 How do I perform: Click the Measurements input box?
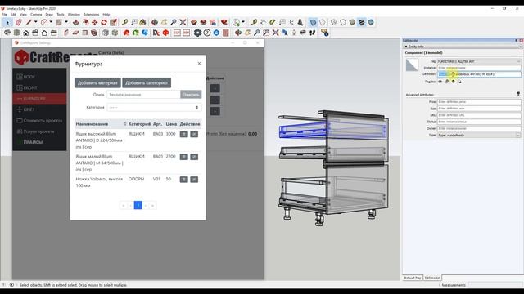[495, 285]
